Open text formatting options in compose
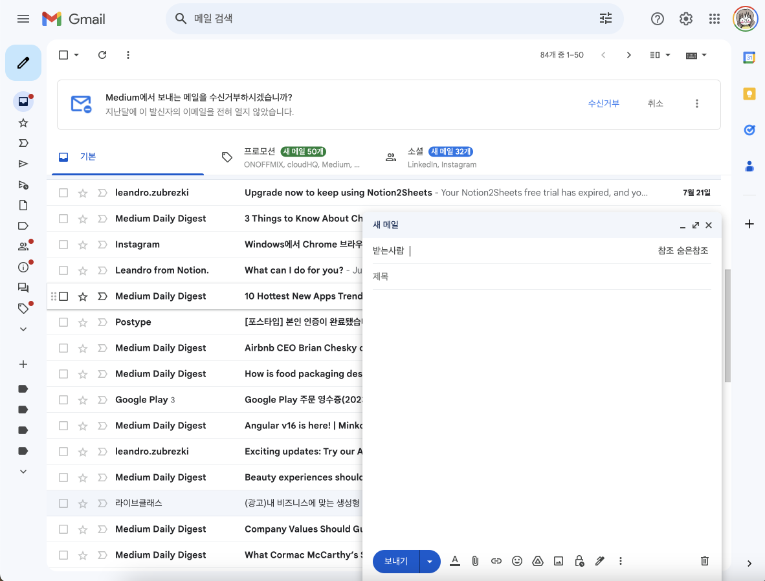 point(455,561)
